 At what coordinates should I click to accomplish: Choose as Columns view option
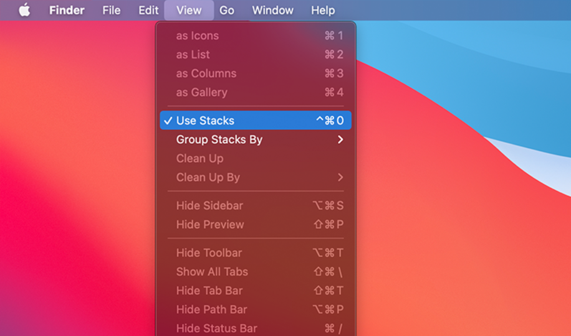pos(256,73)
